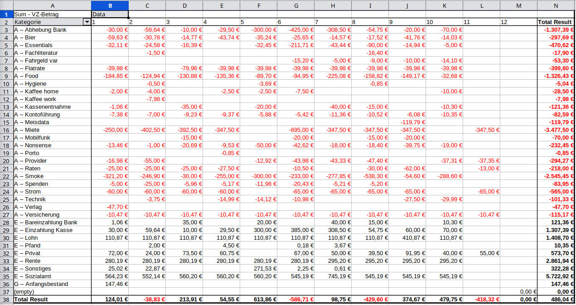The image size is (576, 305).
Task: Select the column G header
Action: [x=295, y=5]
